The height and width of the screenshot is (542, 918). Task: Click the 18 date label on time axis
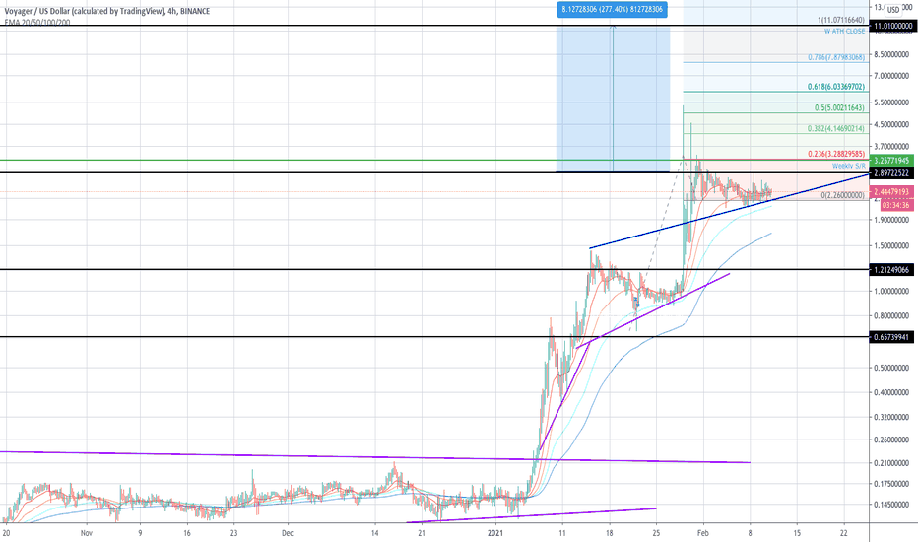610,533
